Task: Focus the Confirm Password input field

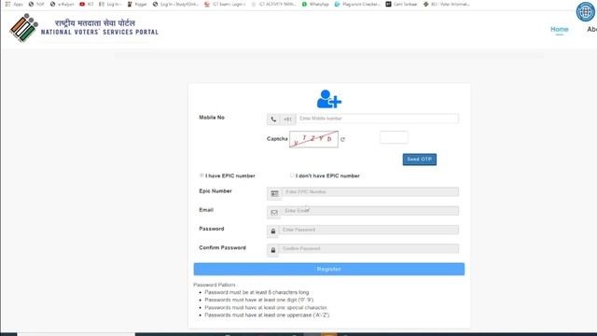Action: coord(369,249)
